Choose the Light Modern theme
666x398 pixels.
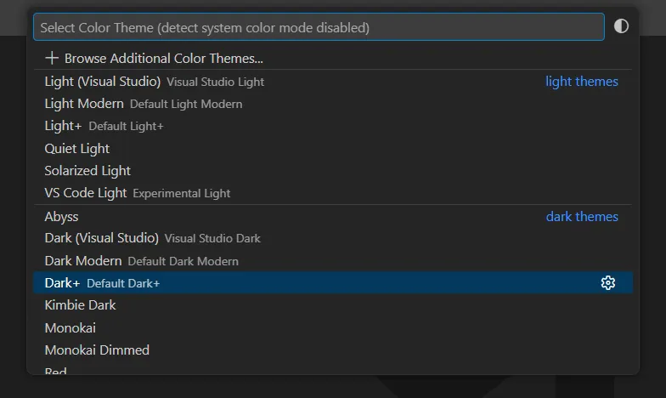point(84,104)
